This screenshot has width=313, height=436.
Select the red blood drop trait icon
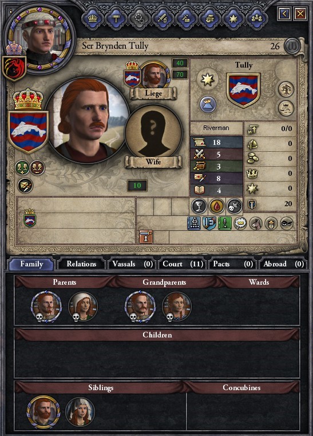pos(217,206)
